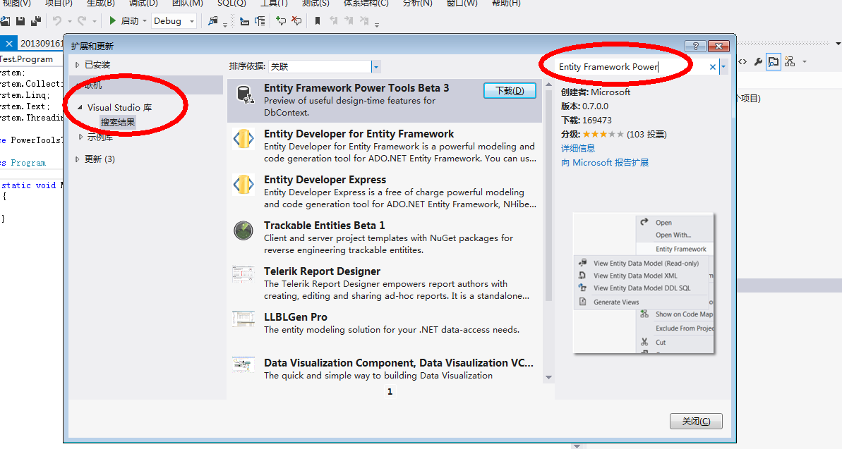The height and width of the screenshot is (449, 842).
Task: Click the wrench properties icon in Solution Explorer
Action: point(758,62)
